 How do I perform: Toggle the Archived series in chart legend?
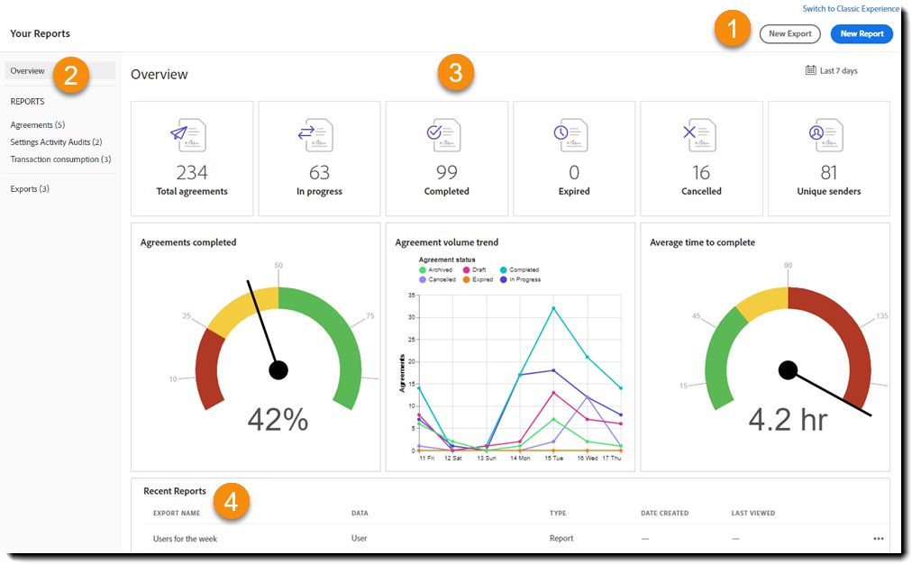[435, 269]
